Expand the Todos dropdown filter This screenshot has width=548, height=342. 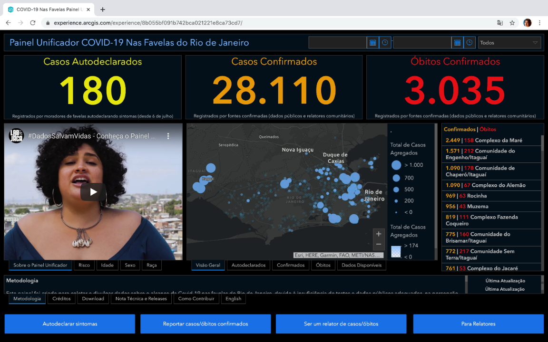(509, 43)
